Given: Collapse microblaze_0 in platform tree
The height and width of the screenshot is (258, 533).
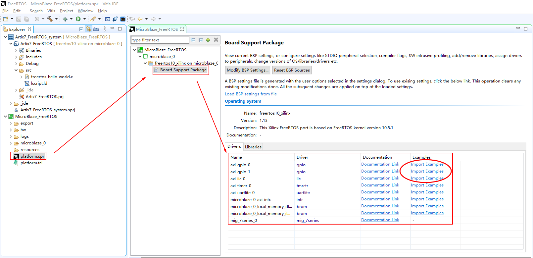Looking at the screenshot, I should [140, 57].
